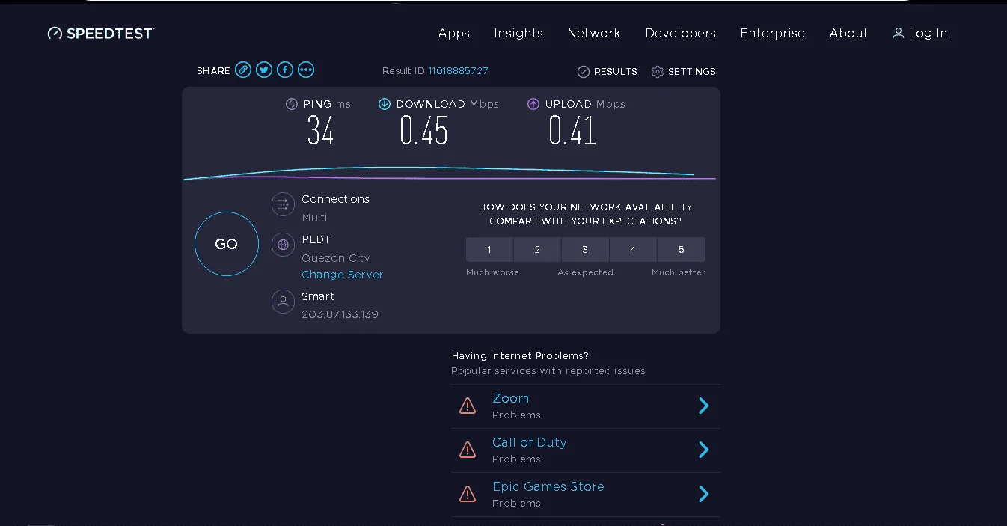Click the ping icon

point(292,104)
